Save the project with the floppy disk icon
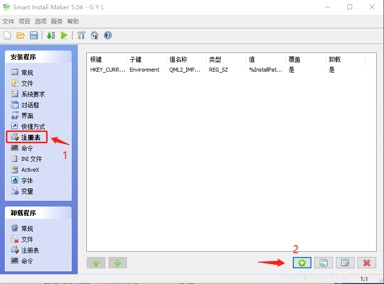384x284 pixels. tap(34, 35)
